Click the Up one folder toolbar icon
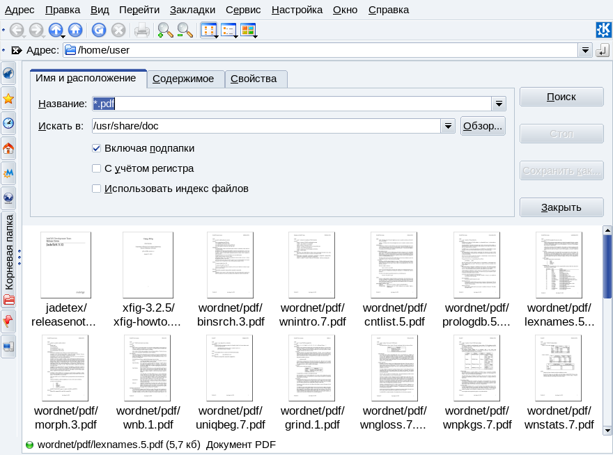 55,30
